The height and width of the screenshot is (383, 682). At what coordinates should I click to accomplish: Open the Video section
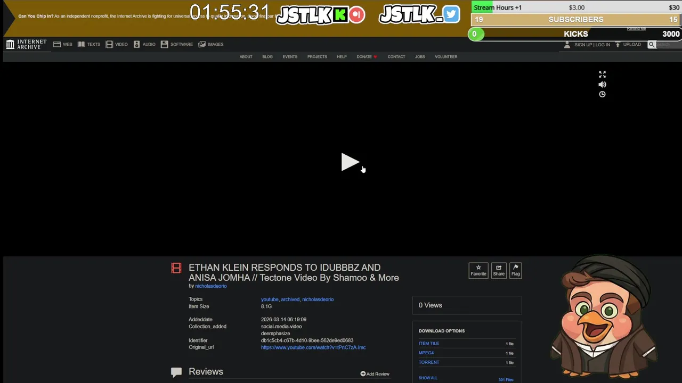[x=117, y=45]
